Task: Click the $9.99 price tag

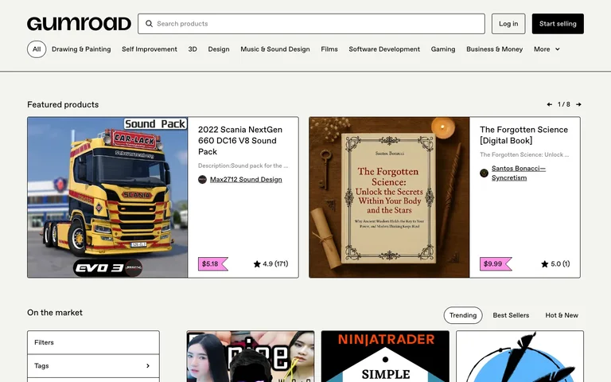Action: click(x=496, y=264)
